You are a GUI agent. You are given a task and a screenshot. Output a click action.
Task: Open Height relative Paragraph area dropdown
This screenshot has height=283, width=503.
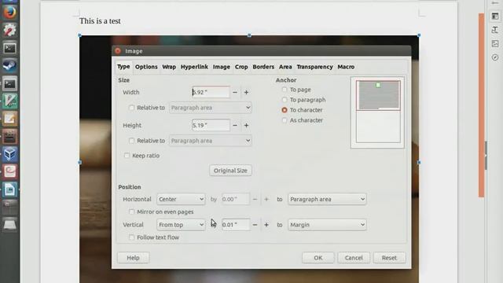[211, 141]
